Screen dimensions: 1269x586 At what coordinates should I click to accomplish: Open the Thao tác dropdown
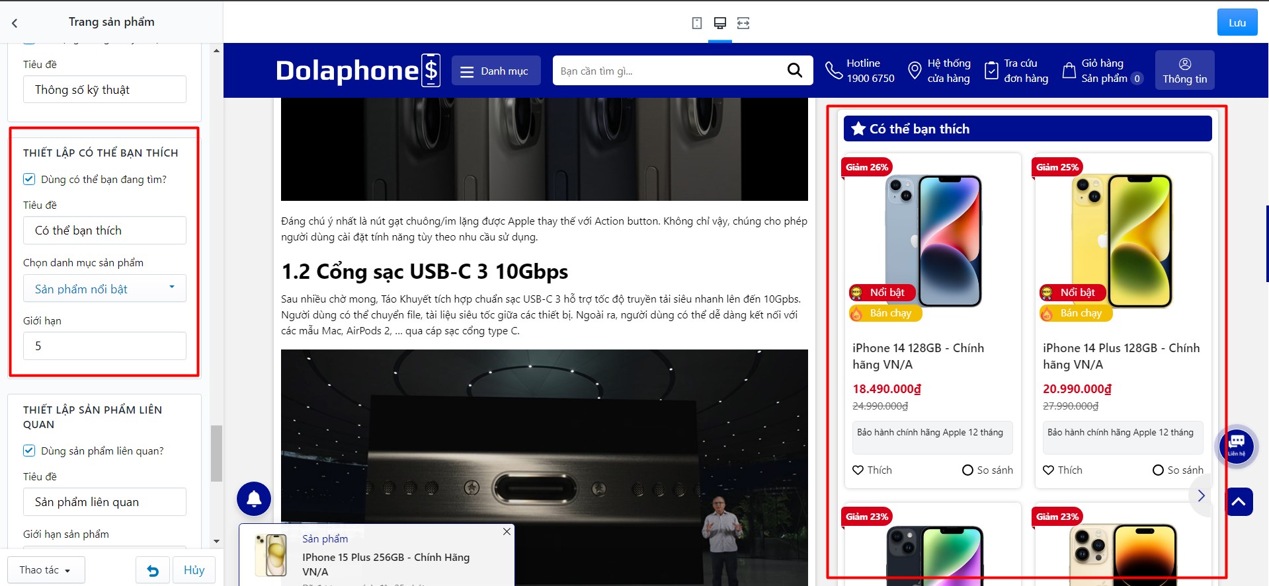(x=46, y=570)
